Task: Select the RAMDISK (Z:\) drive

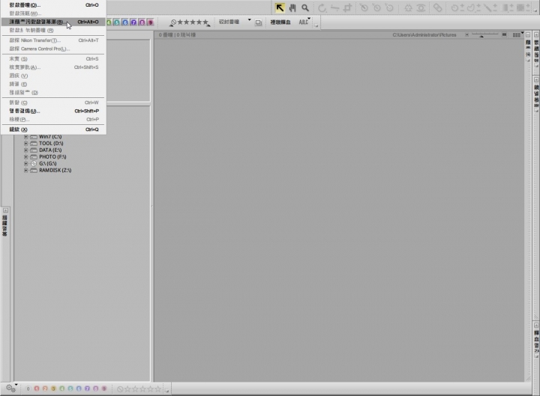Action: tap(55, 170)
